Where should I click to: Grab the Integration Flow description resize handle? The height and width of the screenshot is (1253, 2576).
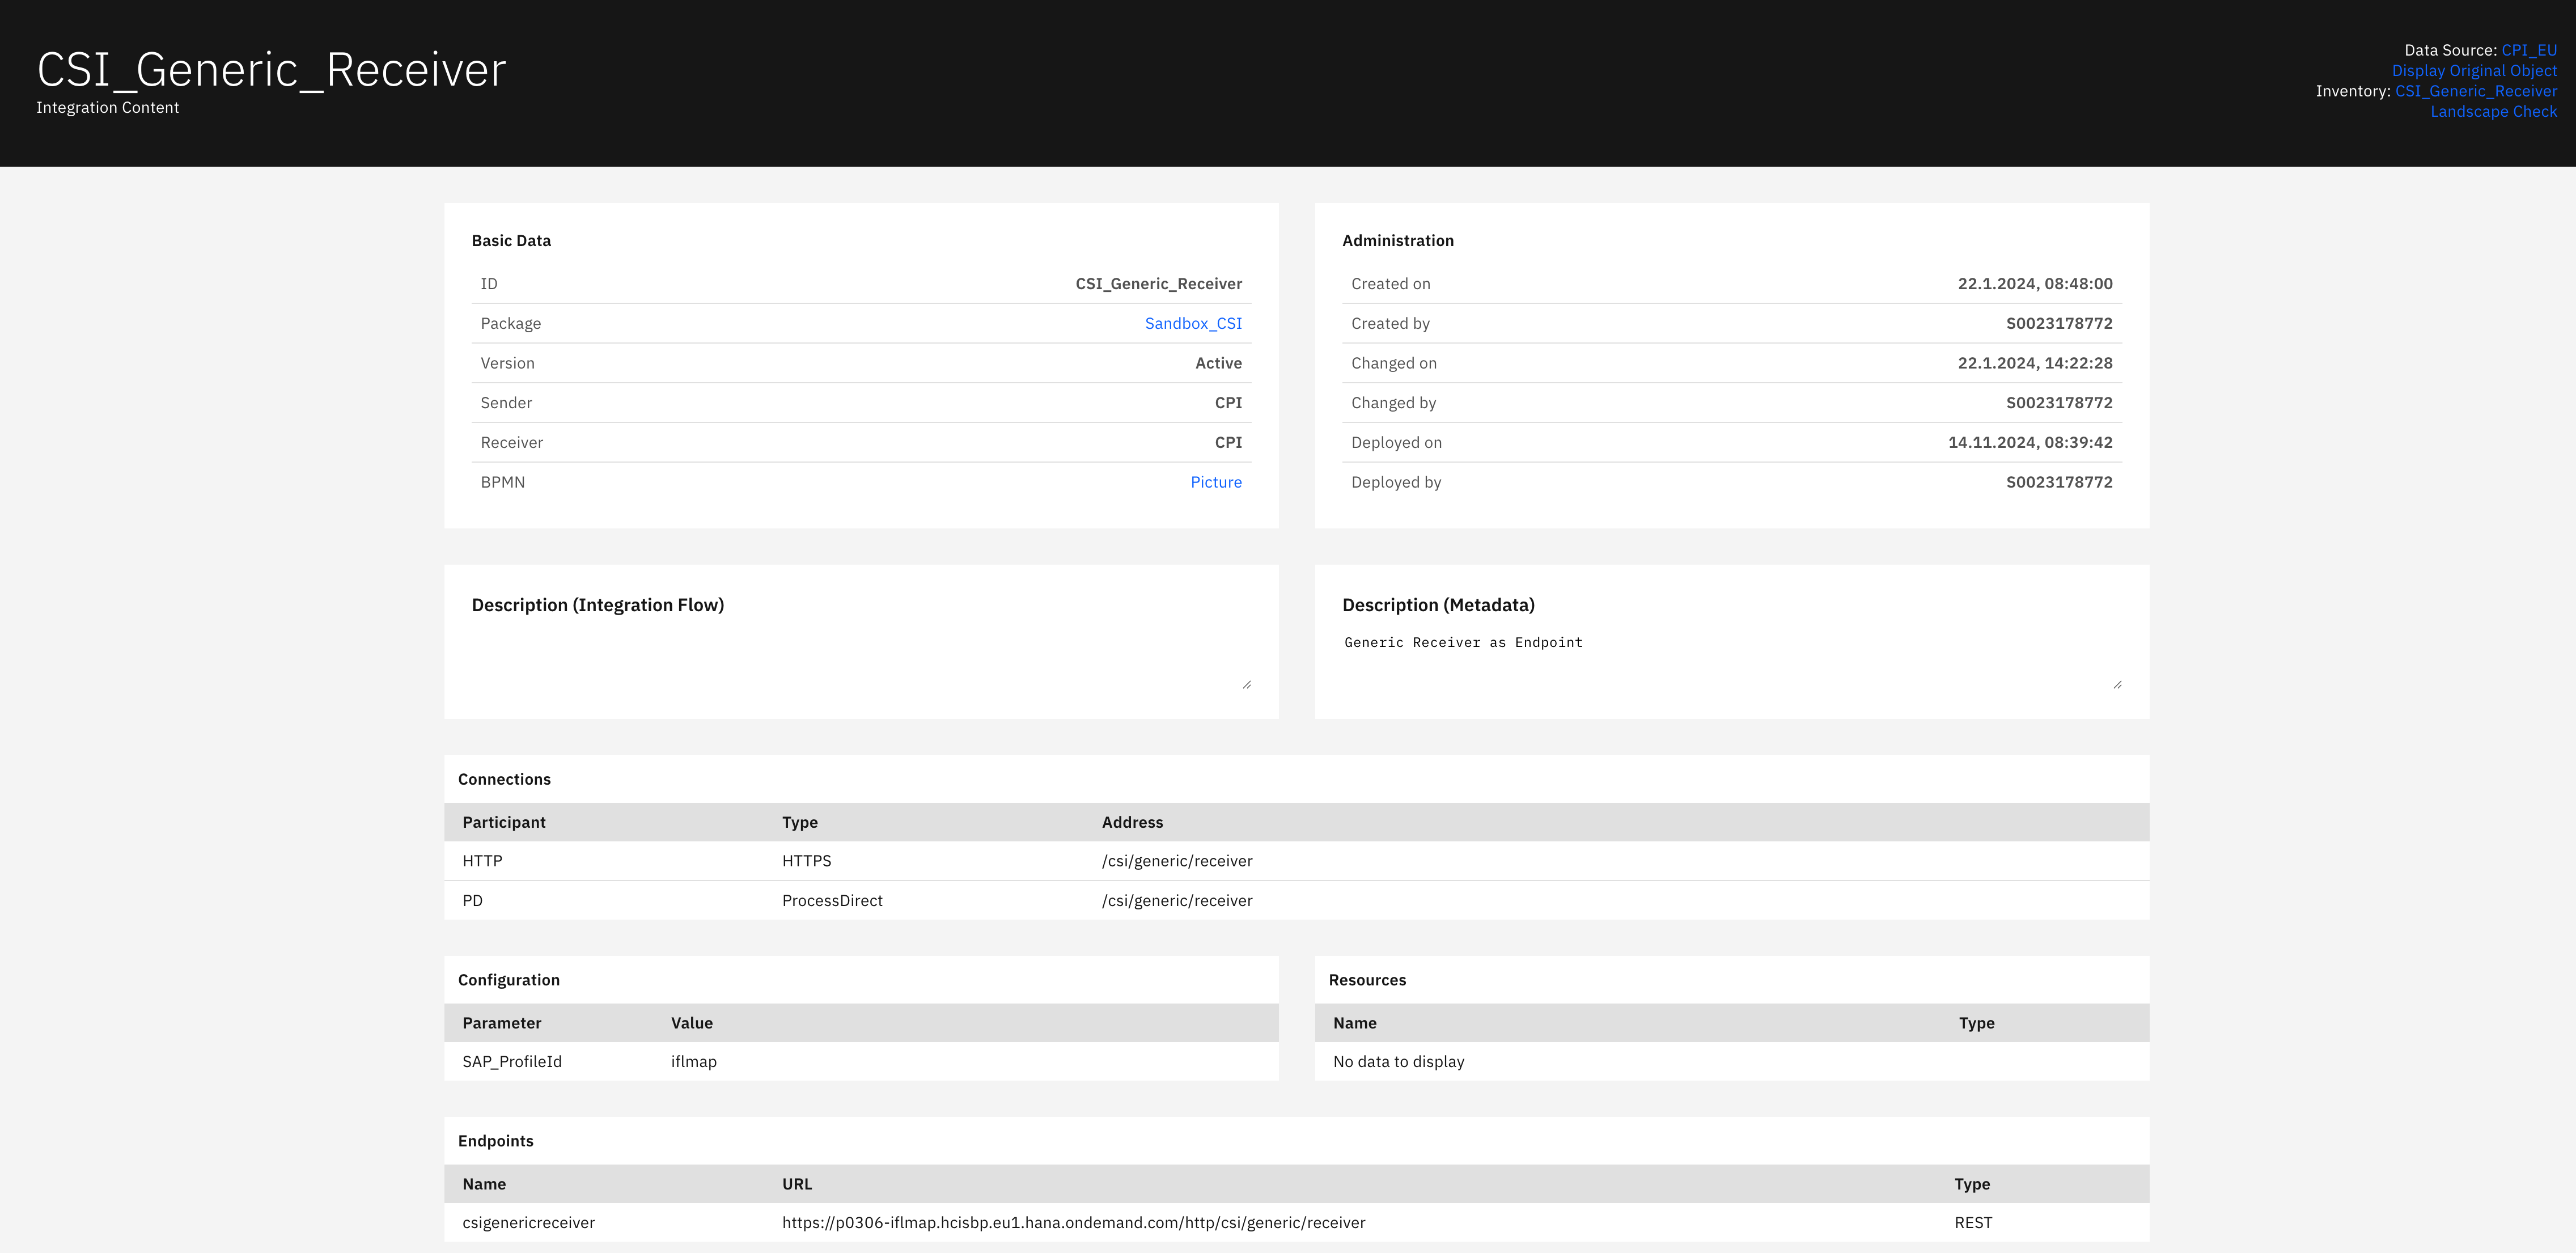pyautogui.click(x=1246, y=685)
